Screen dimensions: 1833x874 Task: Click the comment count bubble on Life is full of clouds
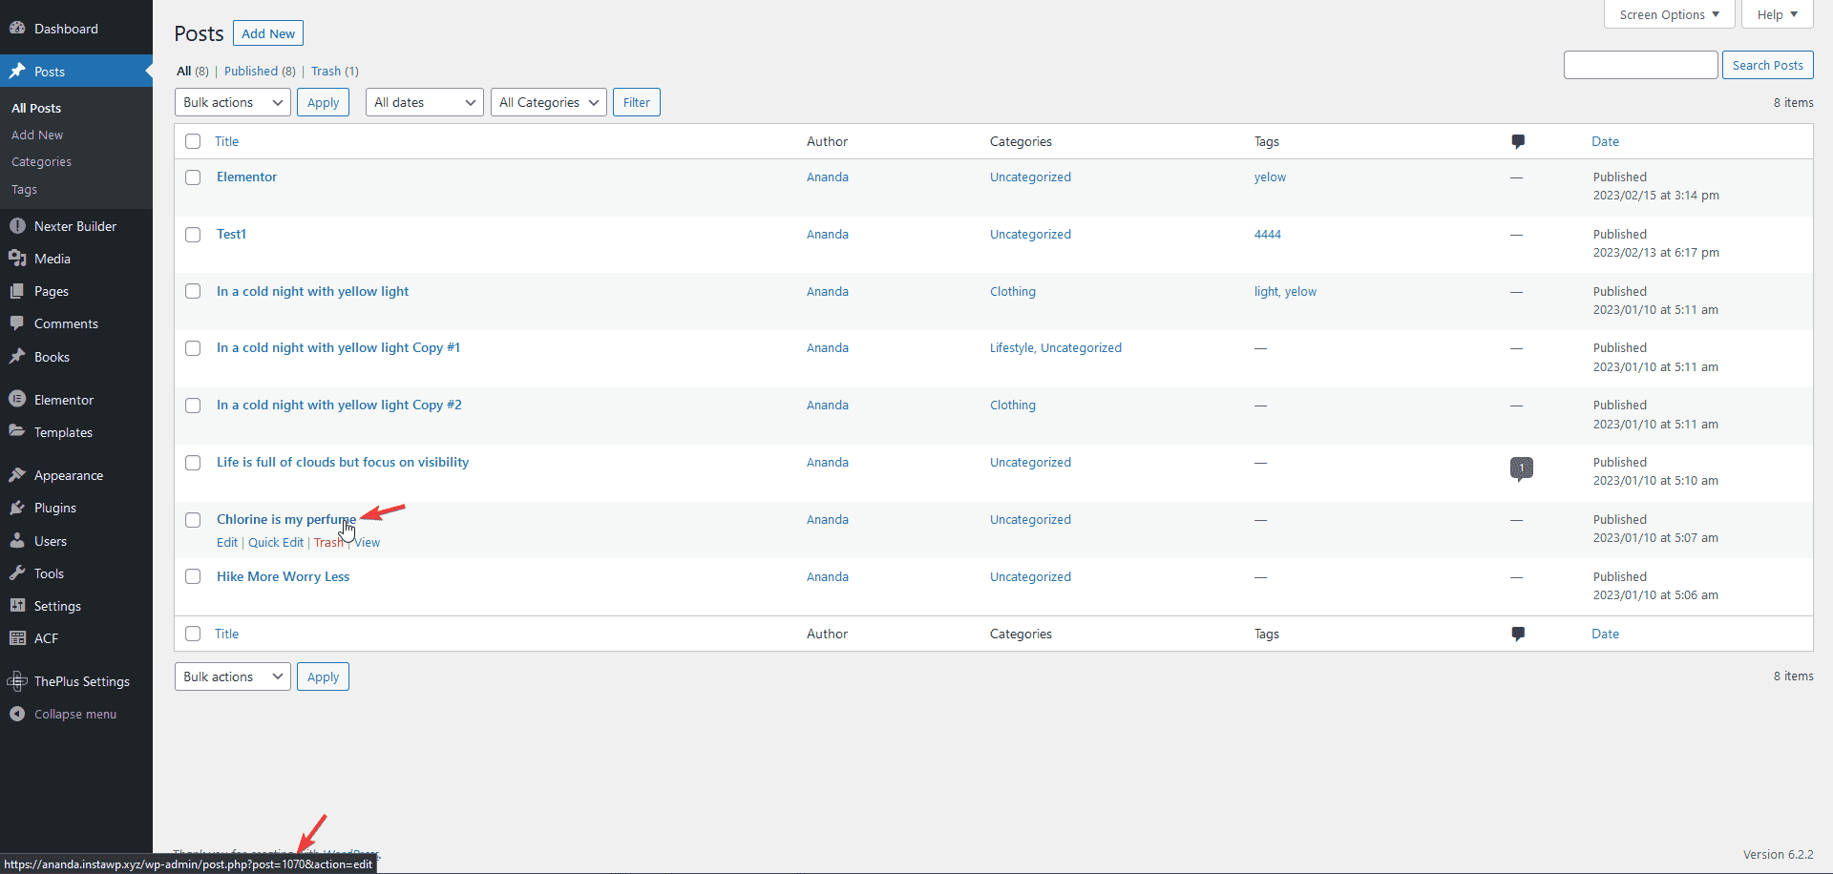(x=1521, y=468)
